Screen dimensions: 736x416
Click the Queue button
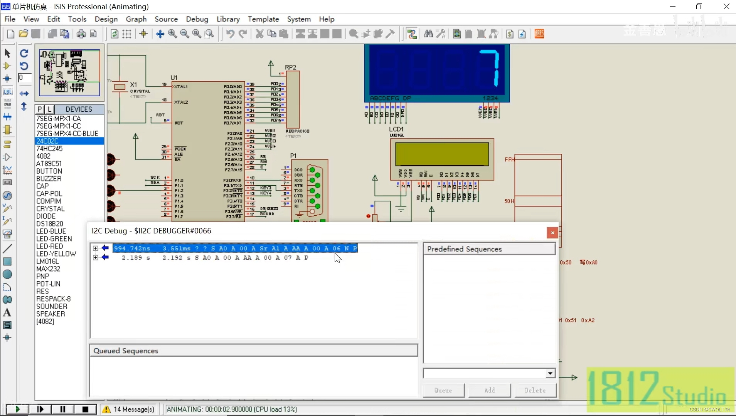point(443,390)
